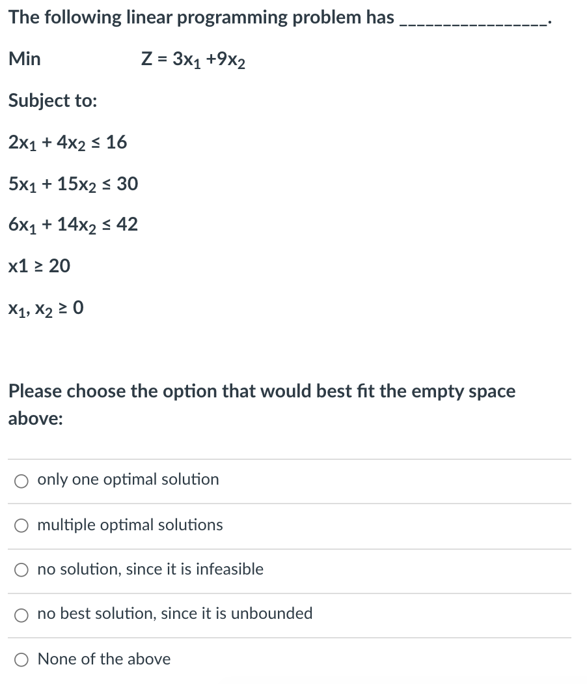
Task: Choose "no solution, since it is infeasible" option
Action: click(x=21, y=570)
